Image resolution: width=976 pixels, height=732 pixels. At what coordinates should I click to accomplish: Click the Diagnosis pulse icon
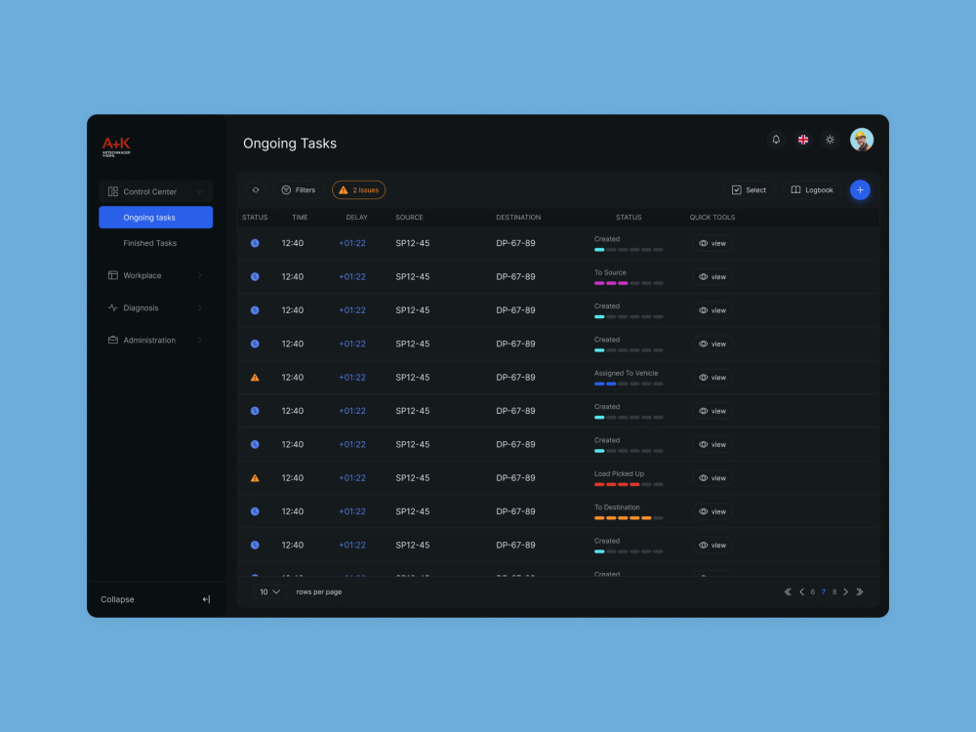112,307
